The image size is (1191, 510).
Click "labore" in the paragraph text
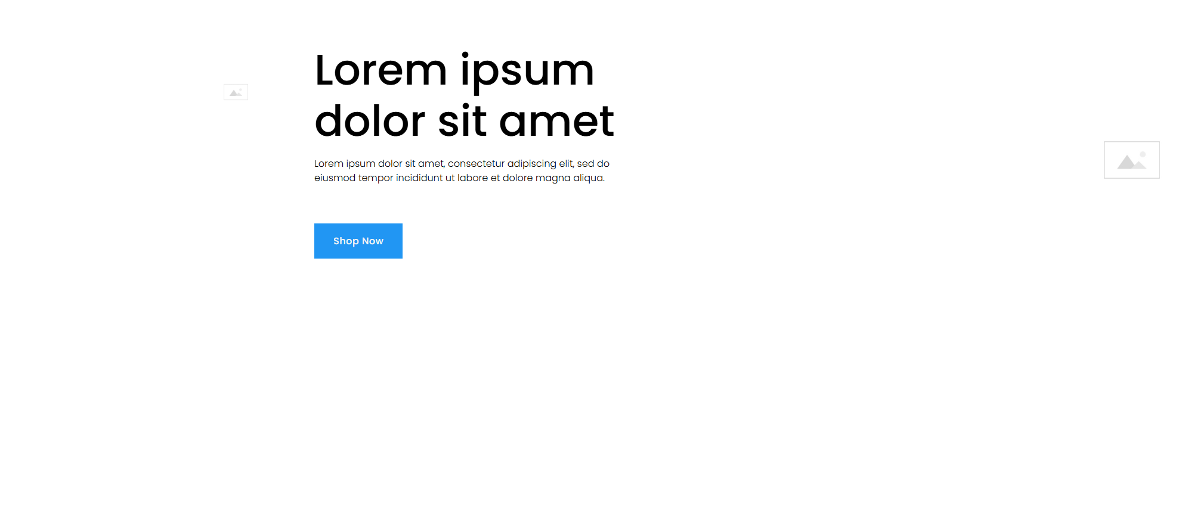(x=472, y=178)
